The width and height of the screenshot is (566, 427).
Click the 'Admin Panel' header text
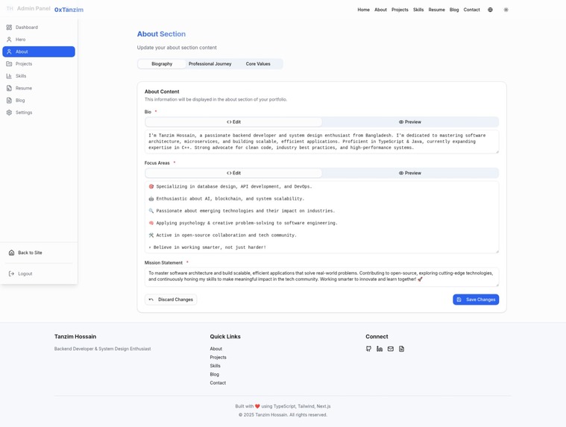34,8
